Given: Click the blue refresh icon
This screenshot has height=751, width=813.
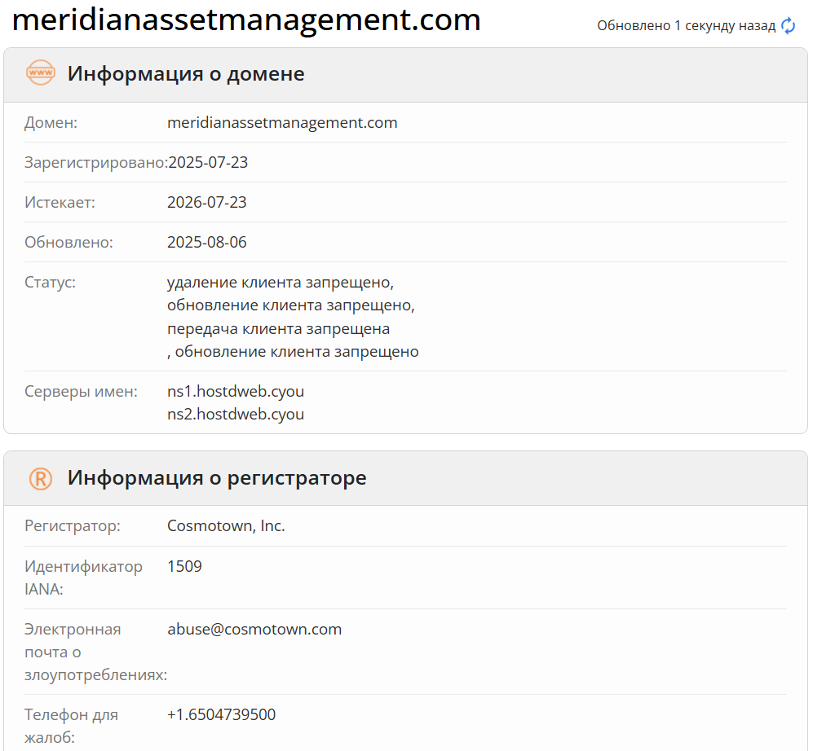Looking at the screenshot, I should [x=788, y=25].
